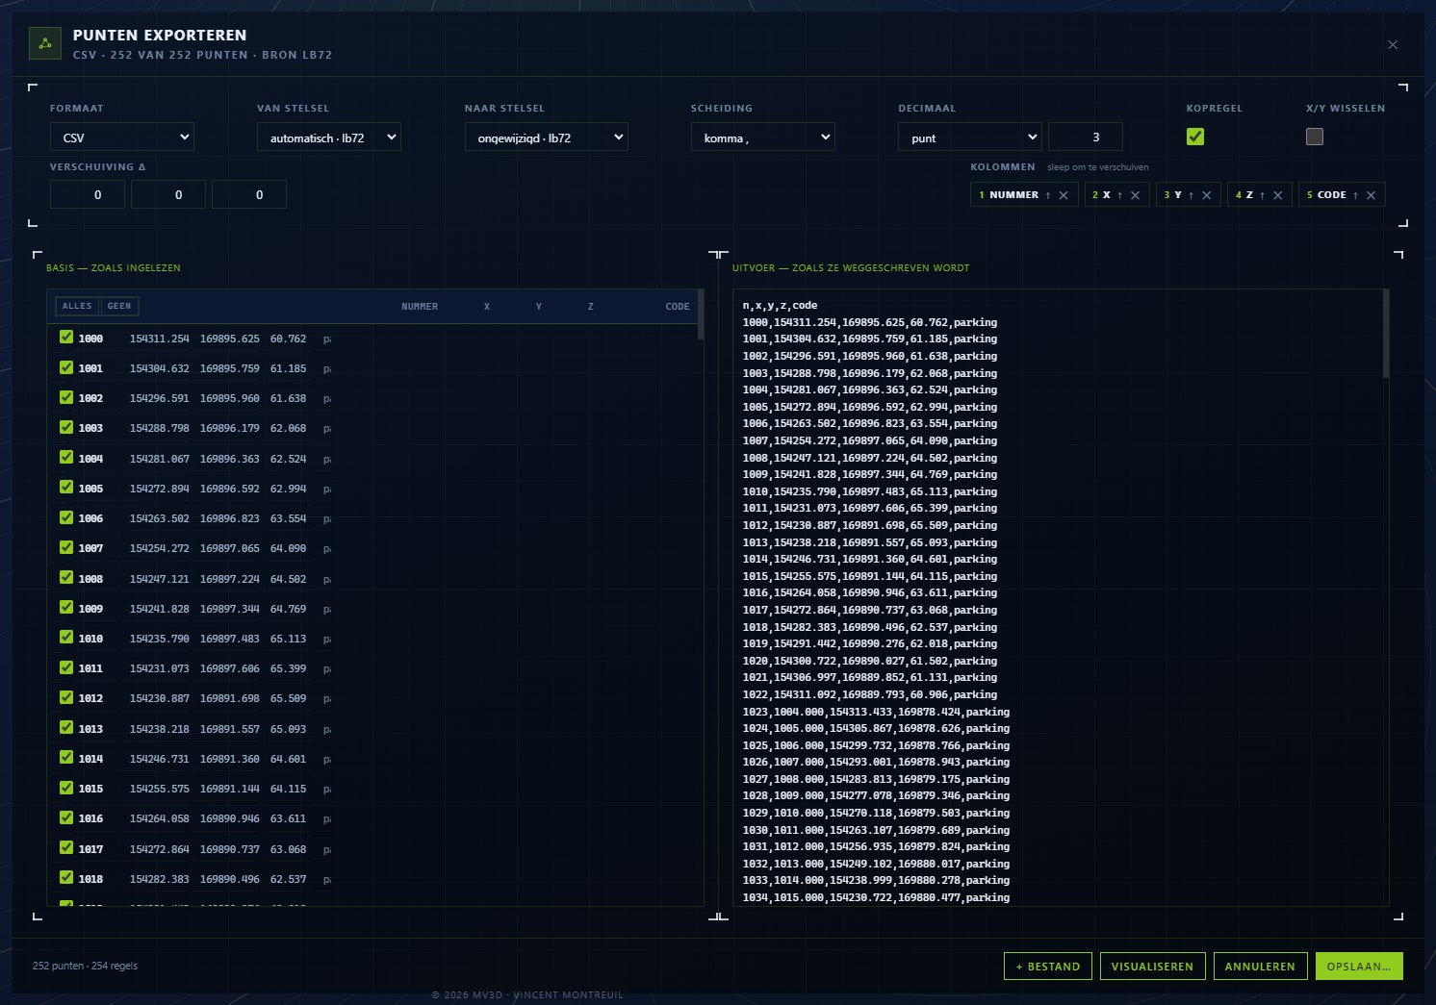
Task: Click the + BESTAND button
Action: click(x=1048, y=967)
